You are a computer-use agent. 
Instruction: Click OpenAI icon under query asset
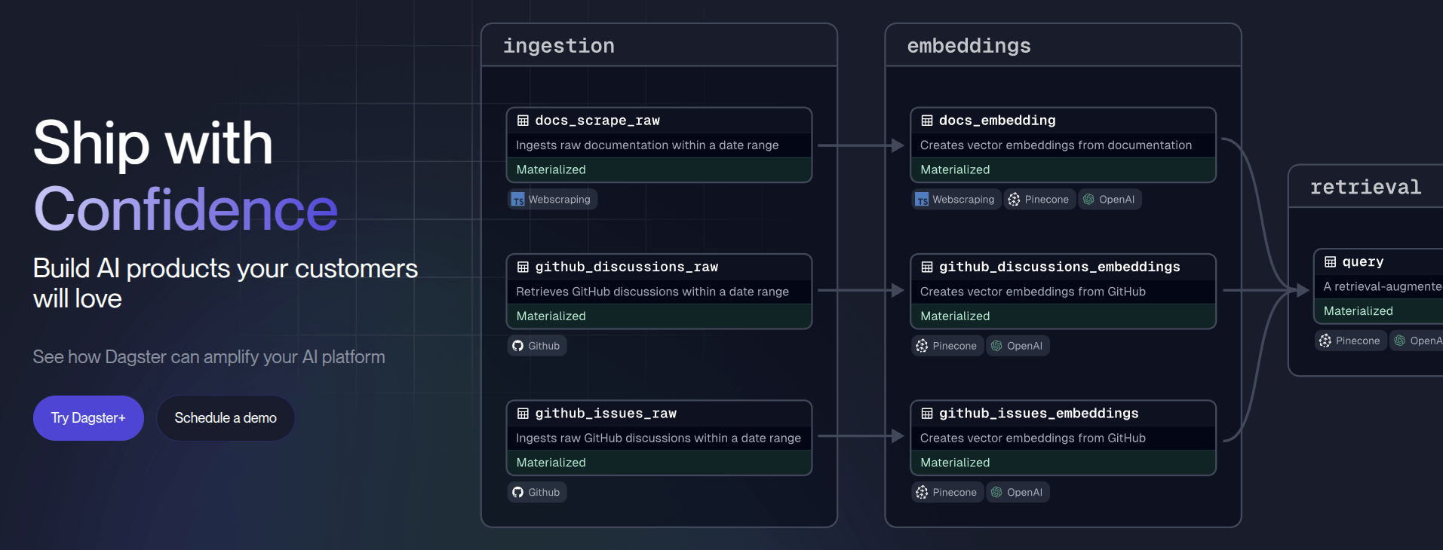point(1400,341)
